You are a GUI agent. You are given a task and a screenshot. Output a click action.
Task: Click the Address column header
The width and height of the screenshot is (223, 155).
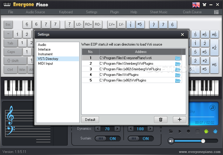tap(141, 52)
